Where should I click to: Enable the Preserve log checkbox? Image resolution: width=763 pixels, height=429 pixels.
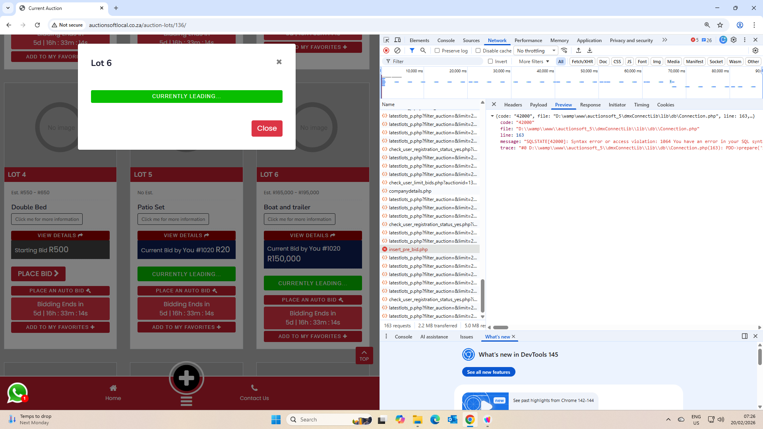[437, 51]
